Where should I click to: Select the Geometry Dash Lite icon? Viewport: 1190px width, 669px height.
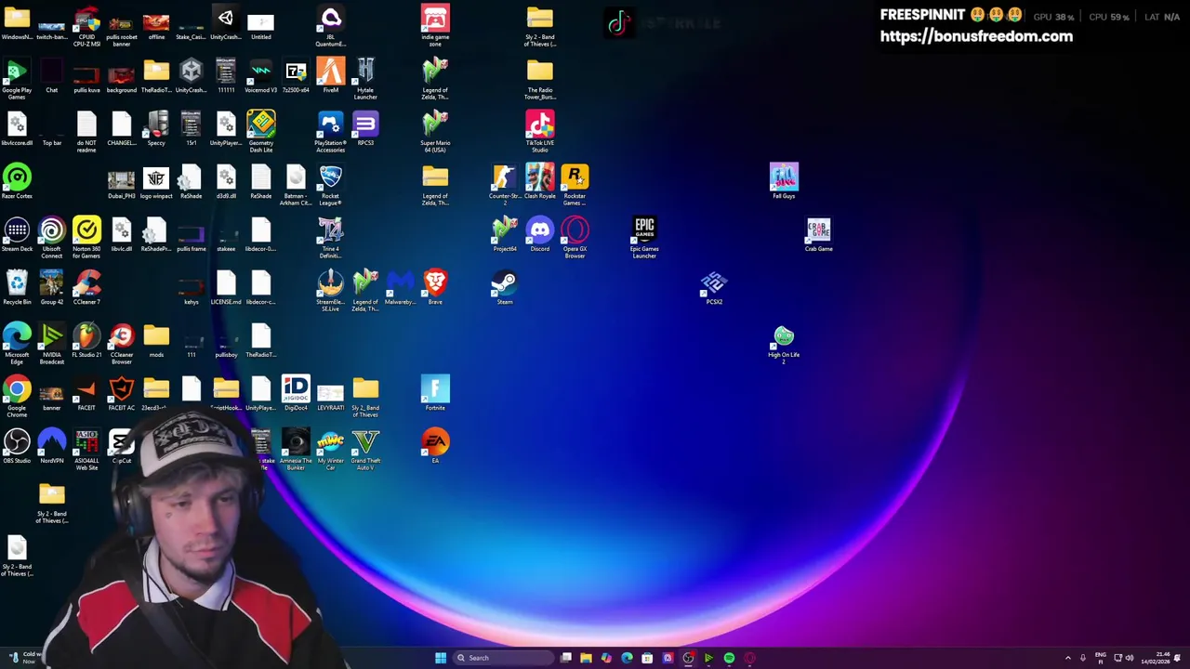261,132
